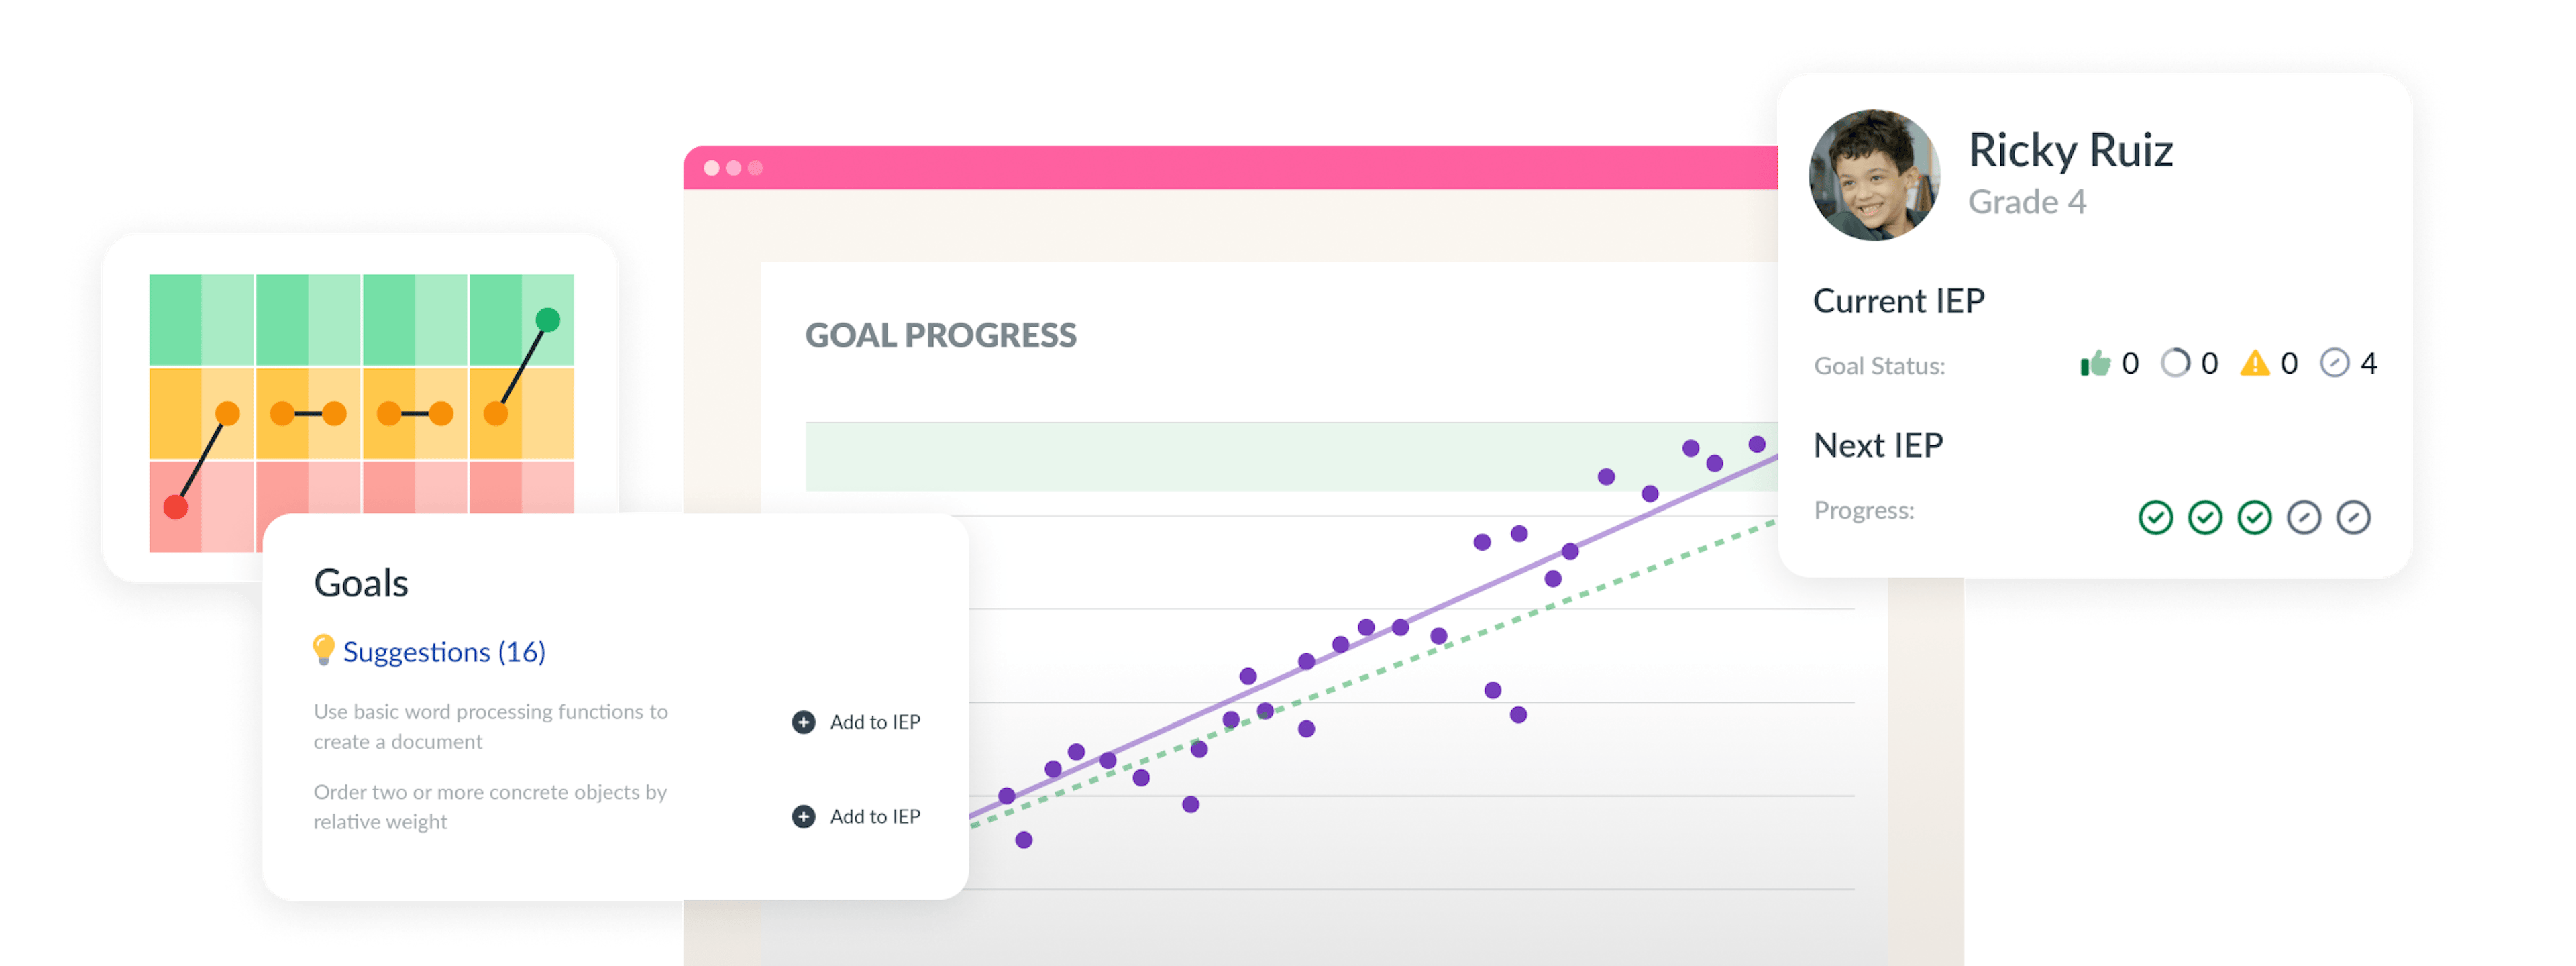Click the Goals panel heading
The image size is (2576, 966).
point(361,583)
